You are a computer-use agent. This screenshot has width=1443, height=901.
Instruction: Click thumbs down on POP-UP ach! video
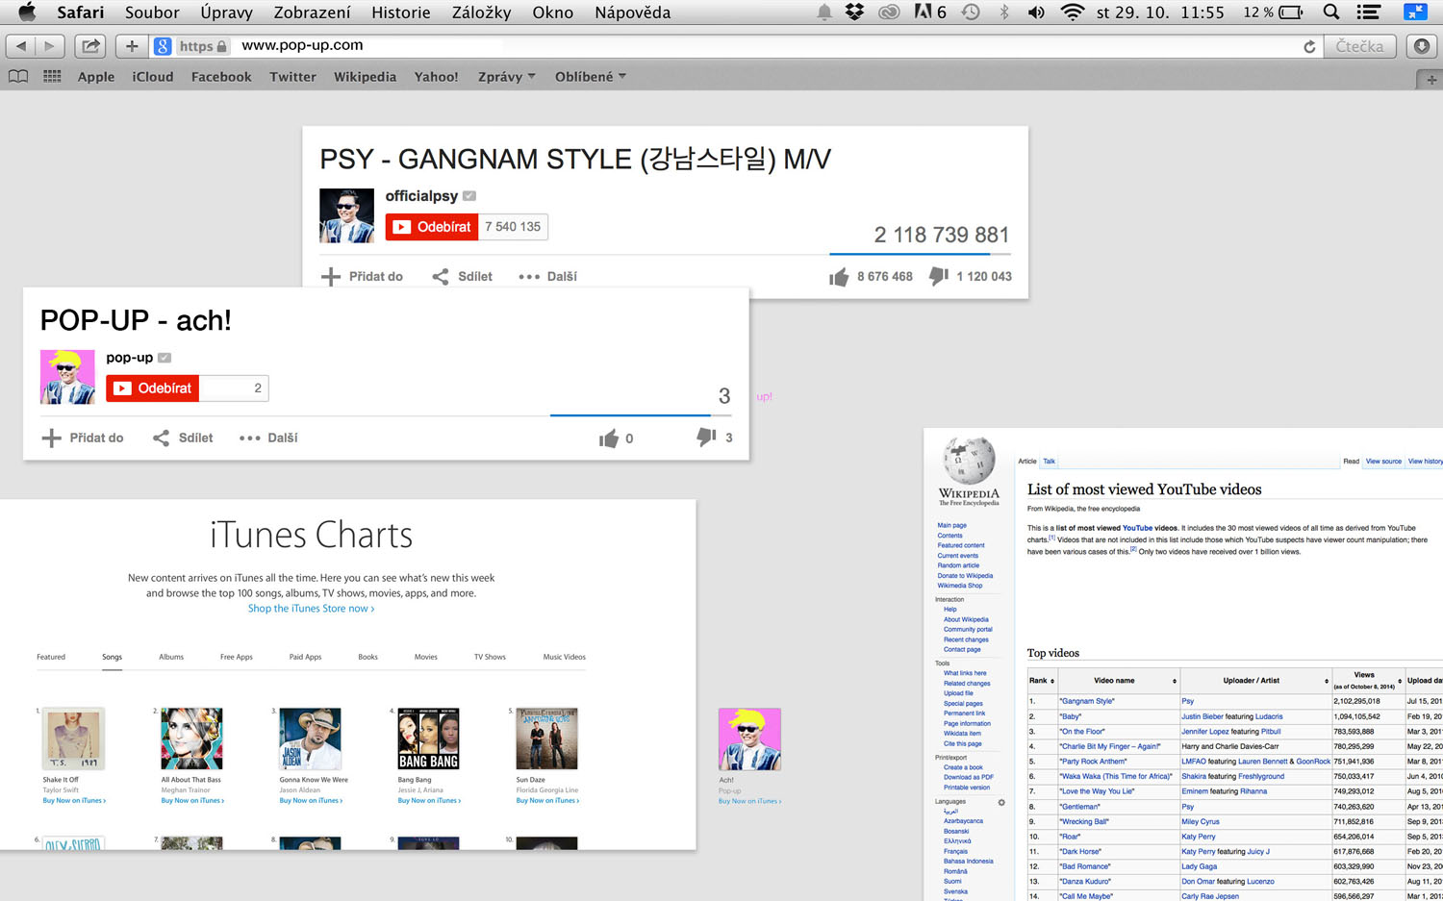coord(706,438)
